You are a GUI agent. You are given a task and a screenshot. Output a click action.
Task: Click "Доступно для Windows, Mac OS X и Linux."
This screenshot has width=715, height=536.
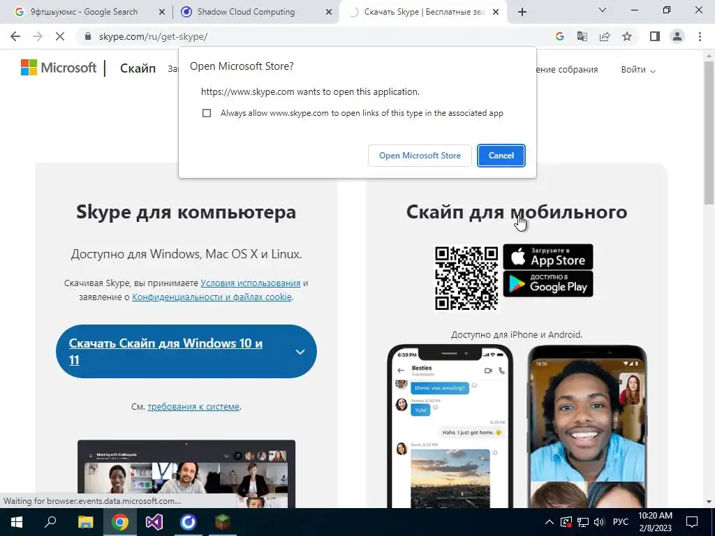(186, 254)
